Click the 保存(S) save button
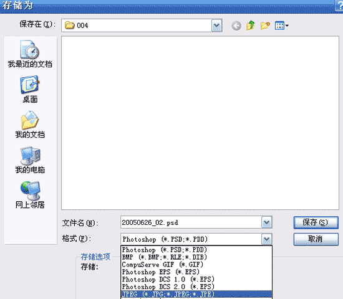This screenshot has width=343, height=299. point(316,222)
